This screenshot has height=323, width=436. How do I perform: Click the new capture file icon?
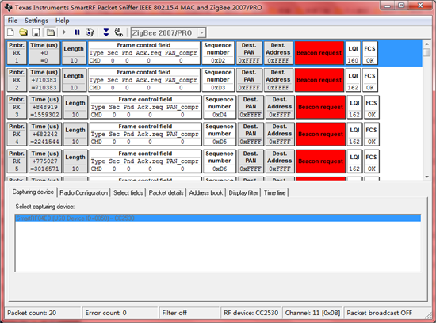(10, 32)
